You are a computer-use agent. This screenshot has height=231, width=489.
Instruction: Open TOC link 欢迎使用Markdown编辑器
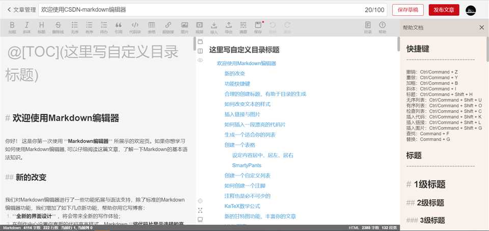(x=247, y=63)
